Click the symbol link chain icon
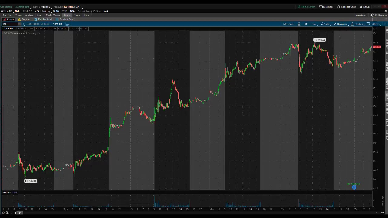The width and height of the screenshot is (388, 218). coord(24,24)
